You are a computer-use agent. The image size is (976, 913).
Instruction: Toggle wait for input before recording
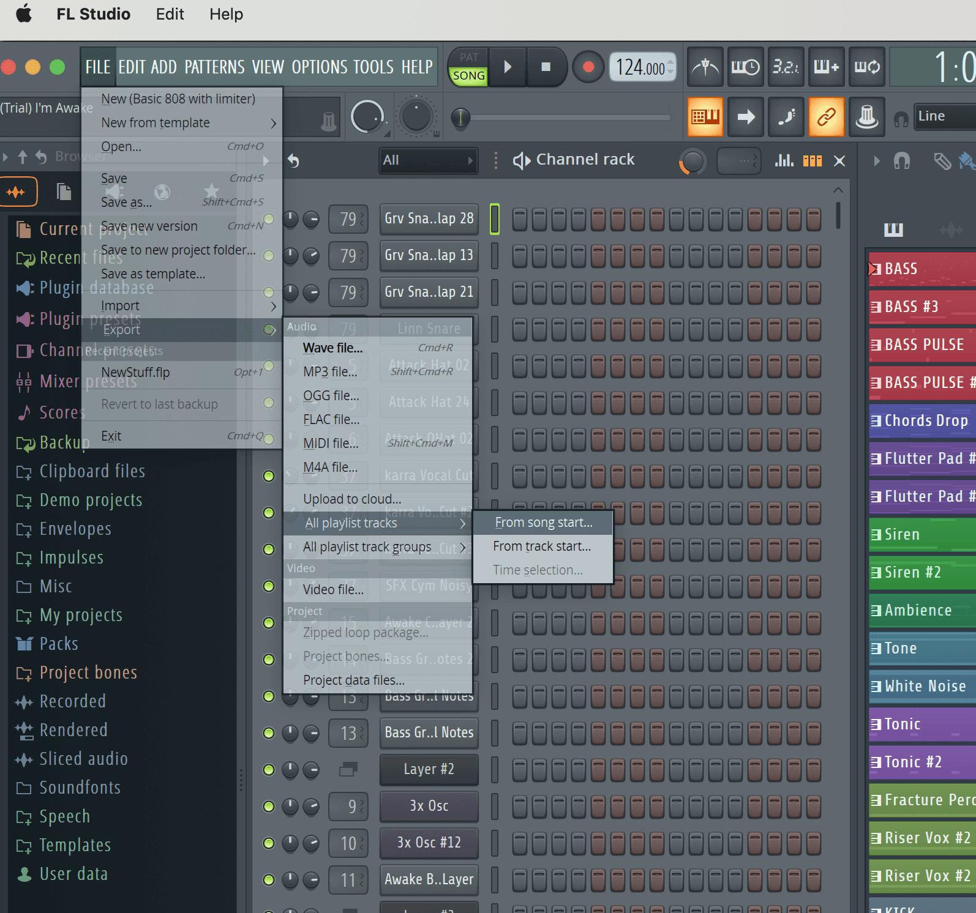(745, 67)
